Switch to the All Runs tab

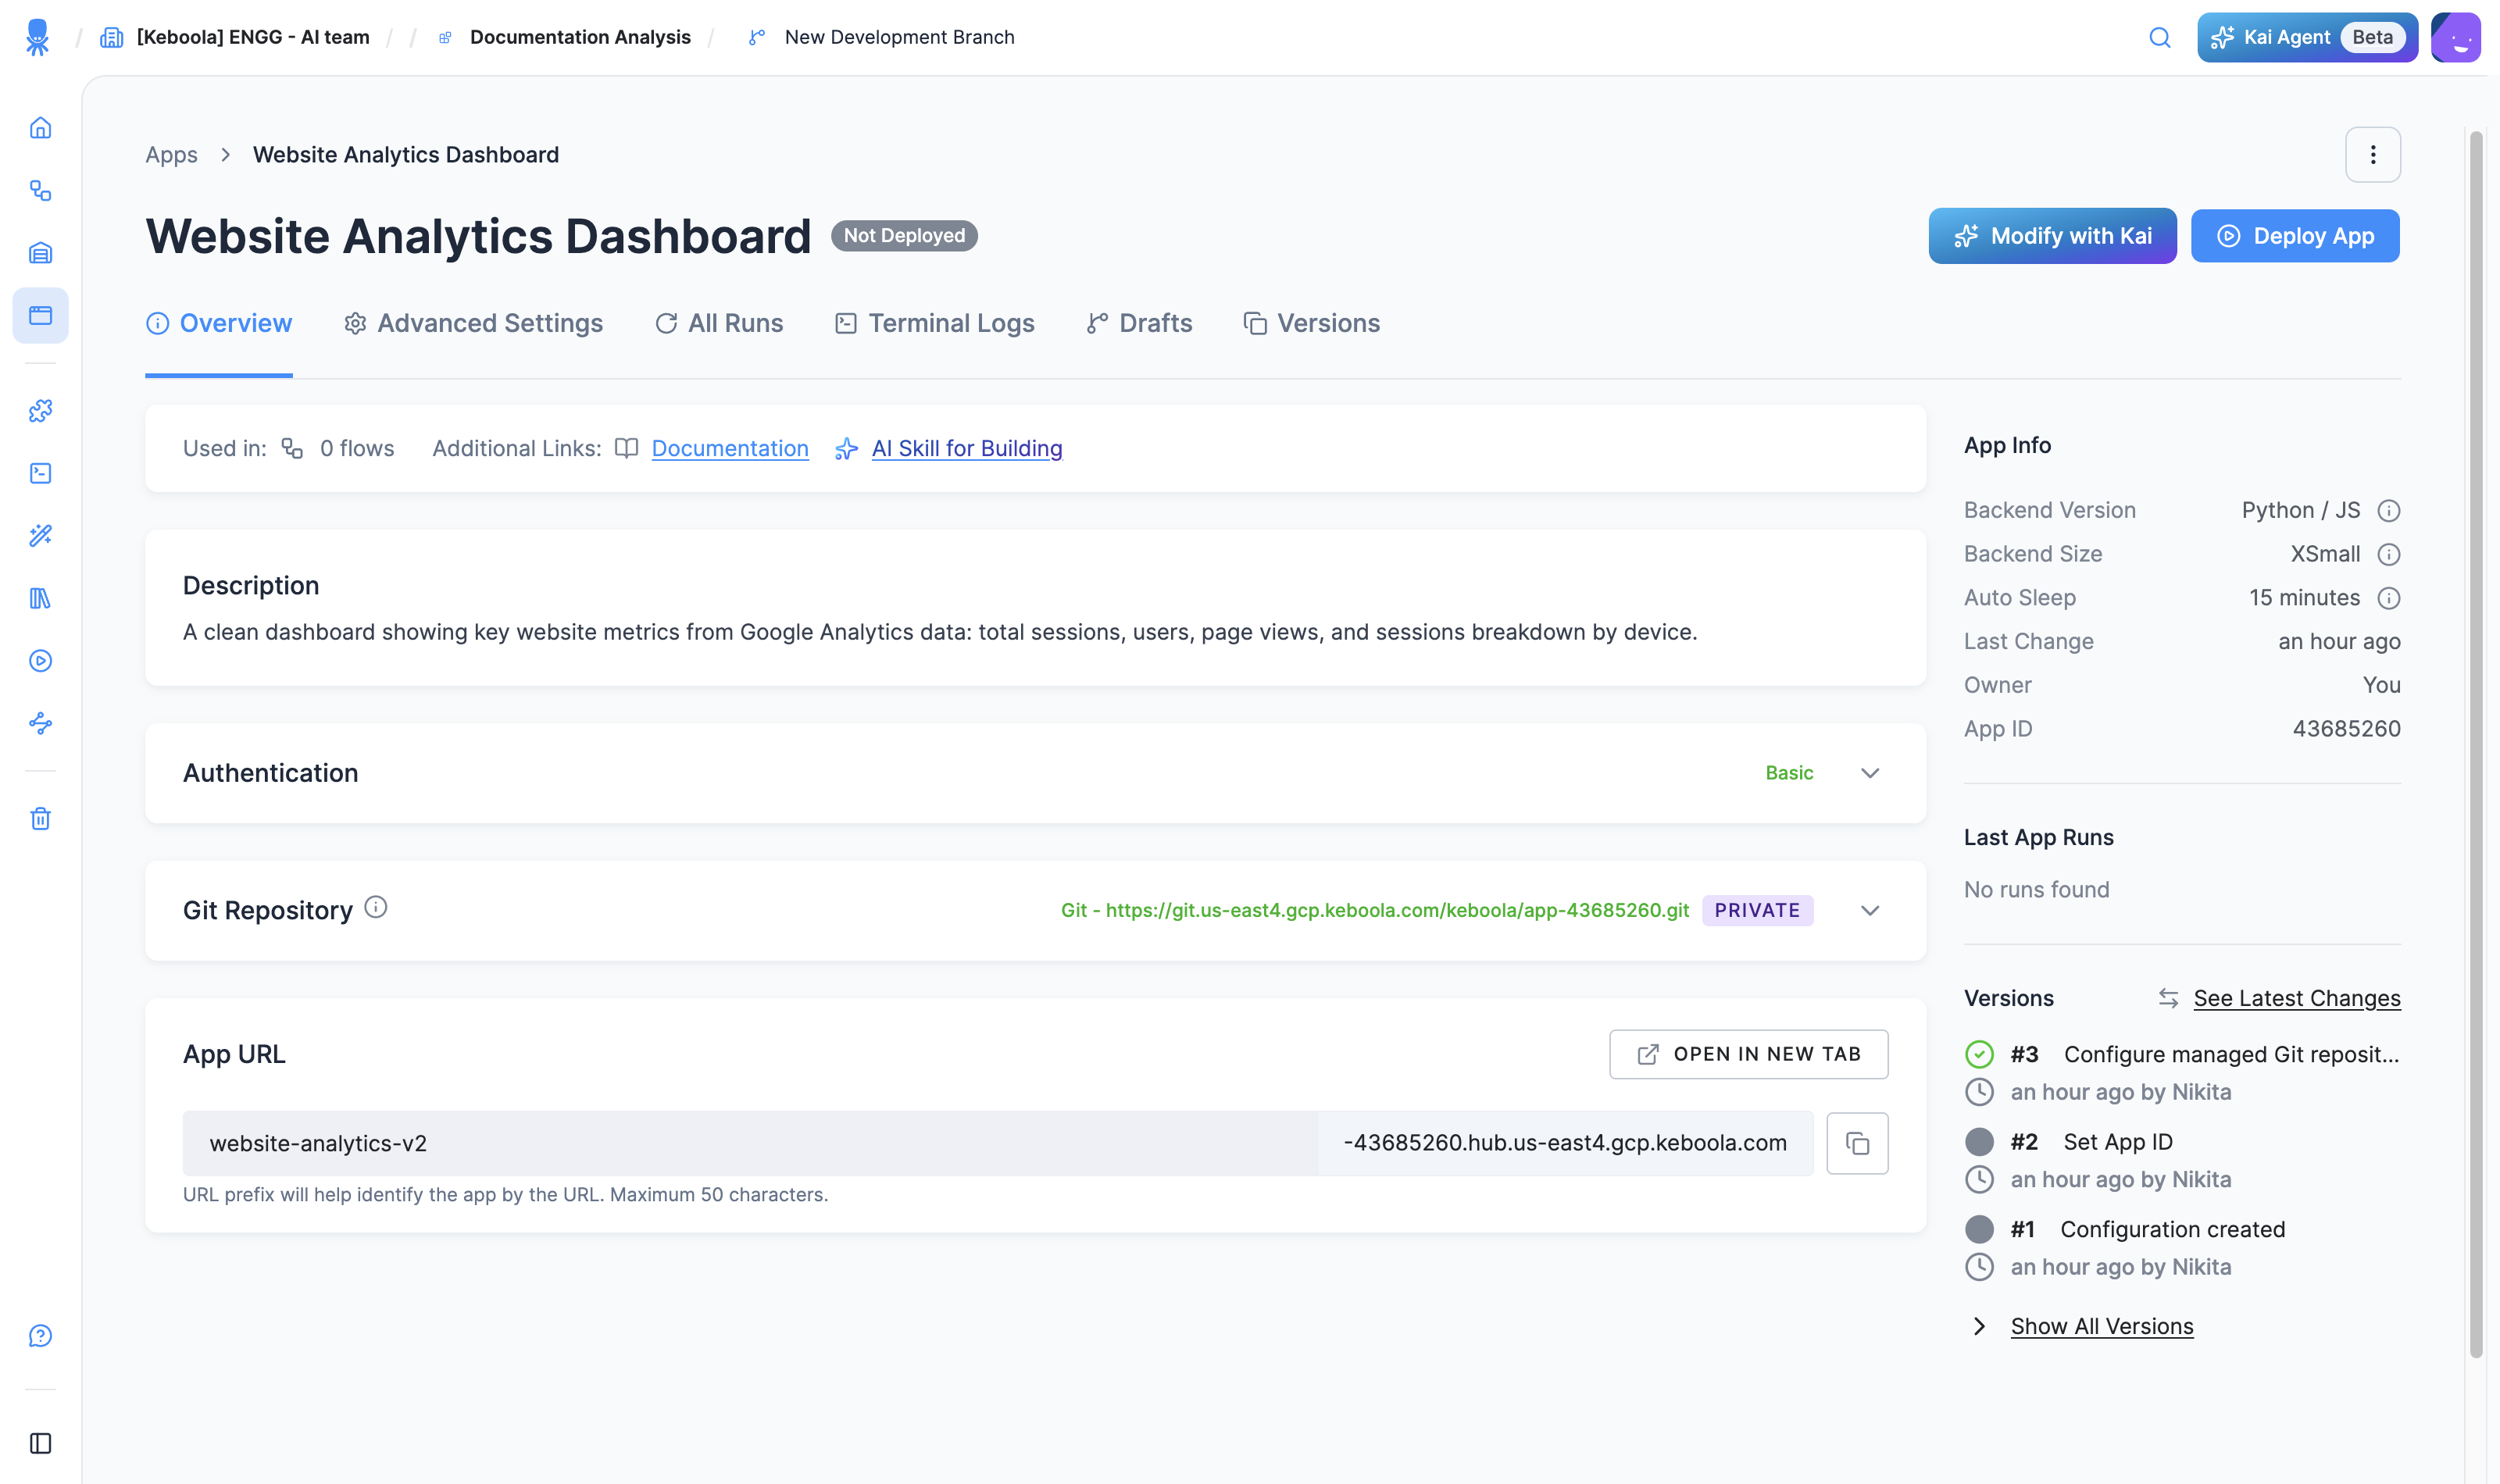pyautogui.click(x=719, y=323)
